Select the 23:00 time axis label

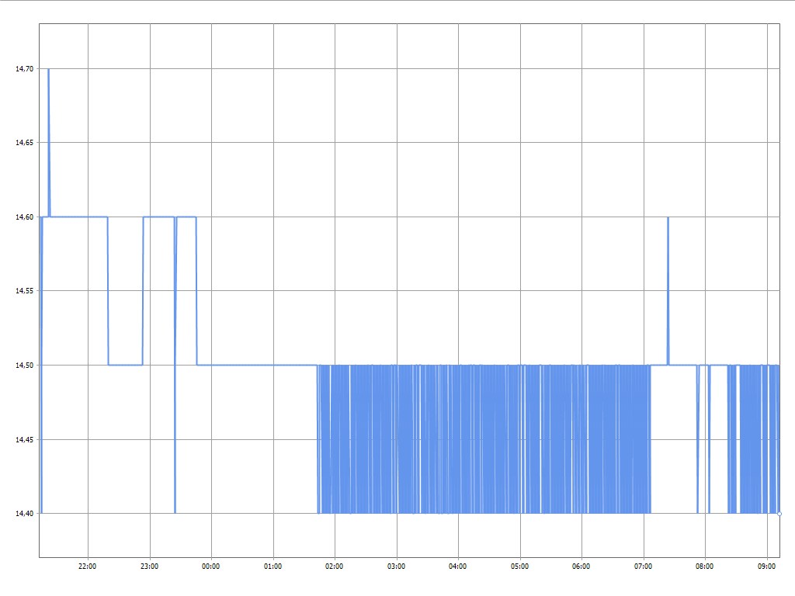point(150,567)
